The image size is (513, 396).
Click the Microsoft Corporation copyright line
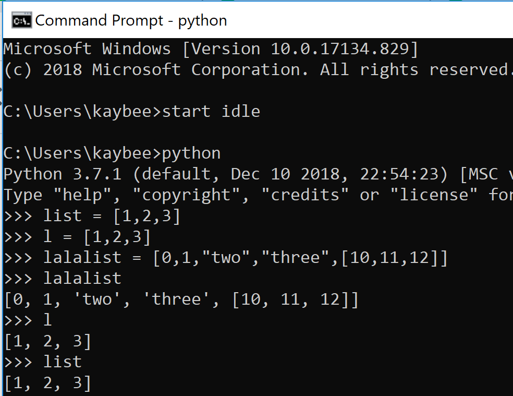(x=255, y=70)
